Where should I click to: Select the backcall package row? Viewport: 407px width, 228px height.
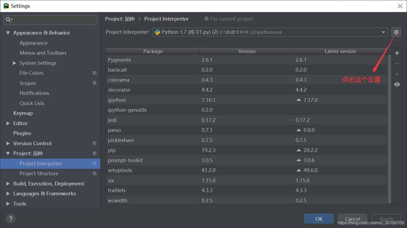click(x=247, y=70)
